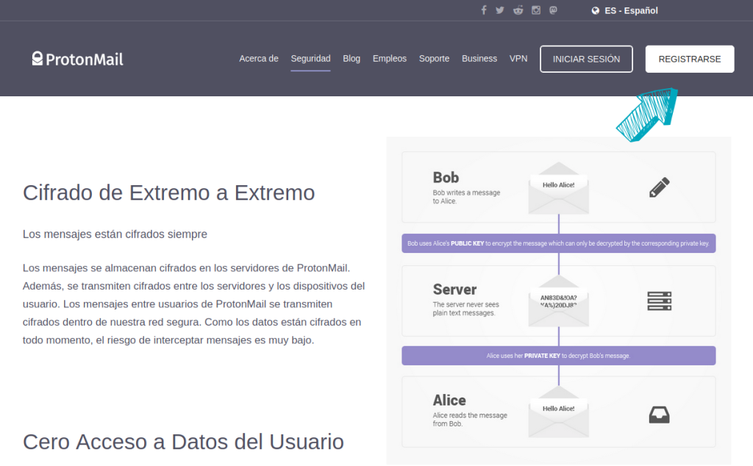753x466 pixels.
Task: Open the VPN link in navigation
Action: (x=518, y=59)
